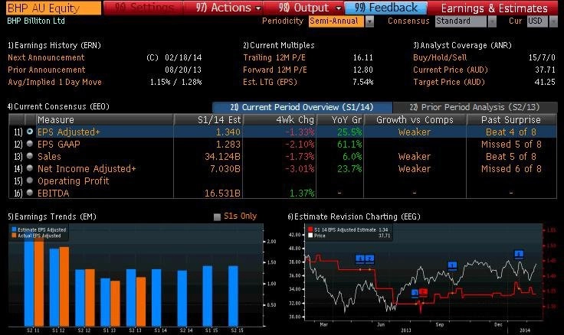Click the Est. LTG (EPS) value 7.54%

coord(363,82)
